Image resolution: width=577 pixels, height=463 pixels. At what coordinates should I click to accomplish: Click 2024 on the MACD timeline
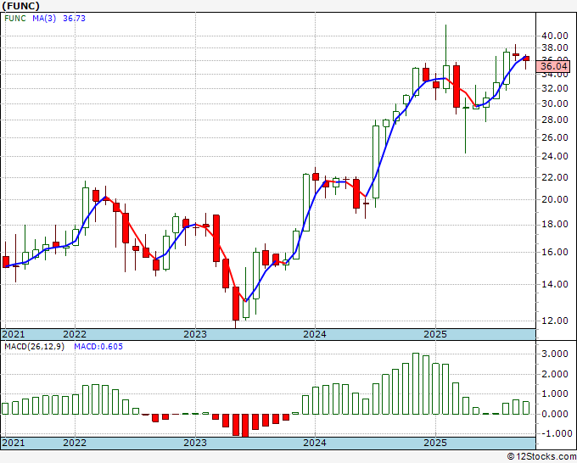click(315, 443)
